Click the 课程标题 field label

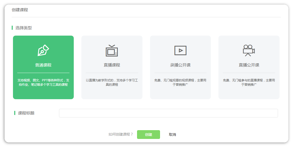(26, 113)
